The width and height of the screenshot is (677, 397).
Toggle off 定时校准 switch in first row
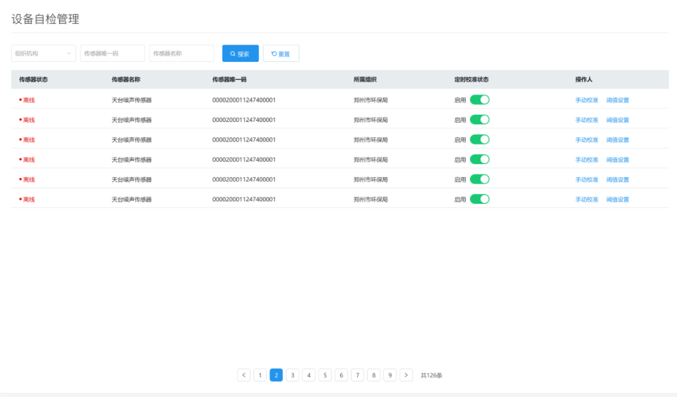(479, 100)
